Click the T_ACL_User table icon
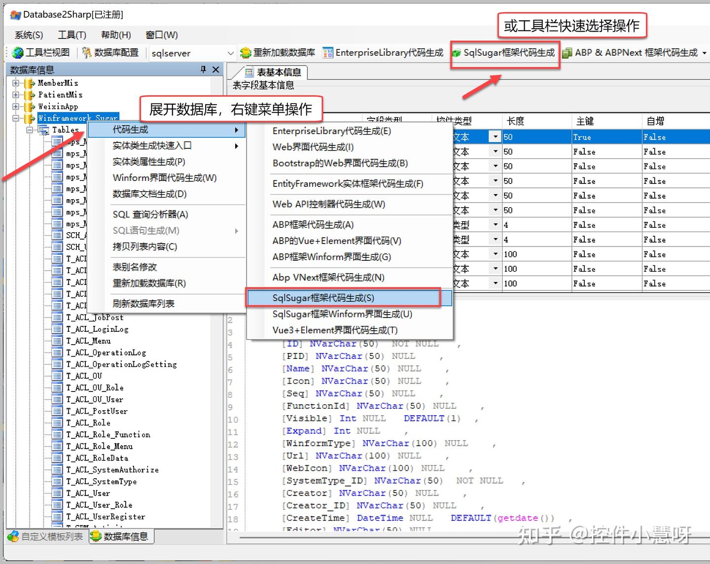 (x=56, y=493)
